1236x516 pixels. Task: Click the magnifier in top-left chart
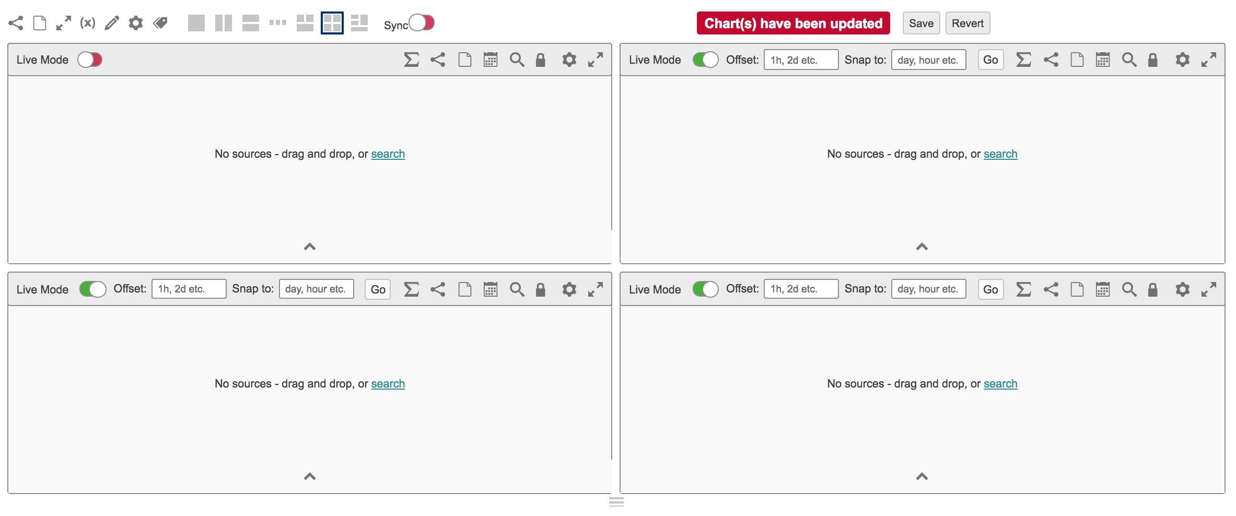(x=517, y=60)
